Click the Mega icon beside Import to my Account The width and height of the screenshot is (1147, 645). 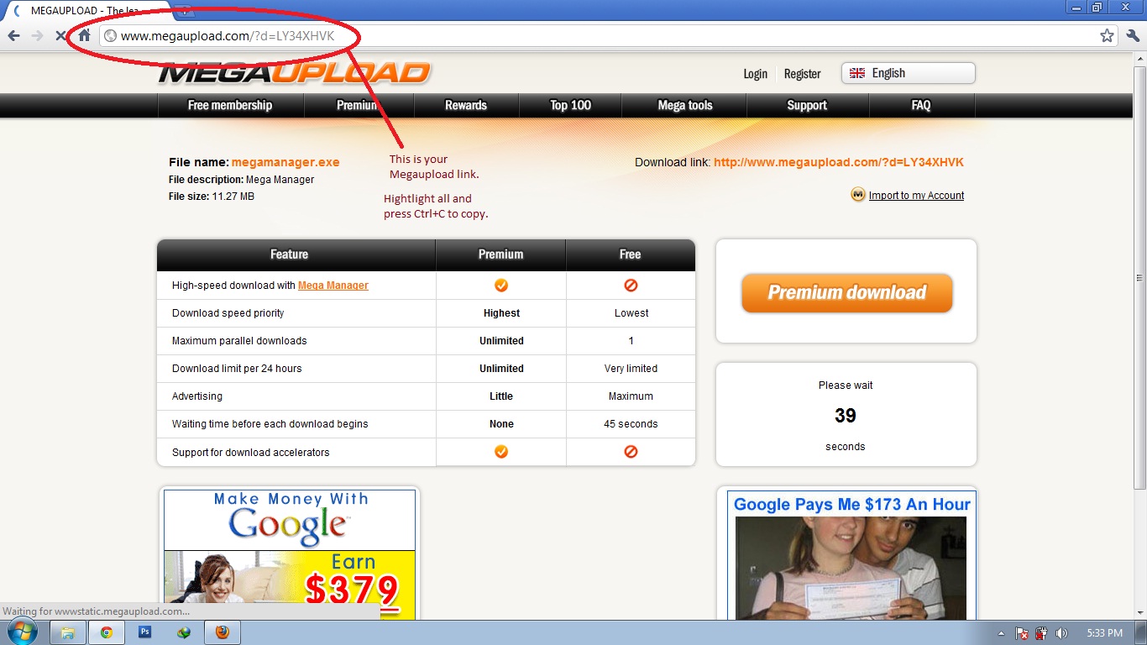click(856, 195)
